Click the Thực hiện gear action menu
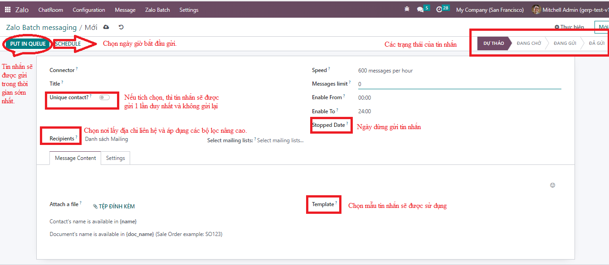 [x=569, y=27]
